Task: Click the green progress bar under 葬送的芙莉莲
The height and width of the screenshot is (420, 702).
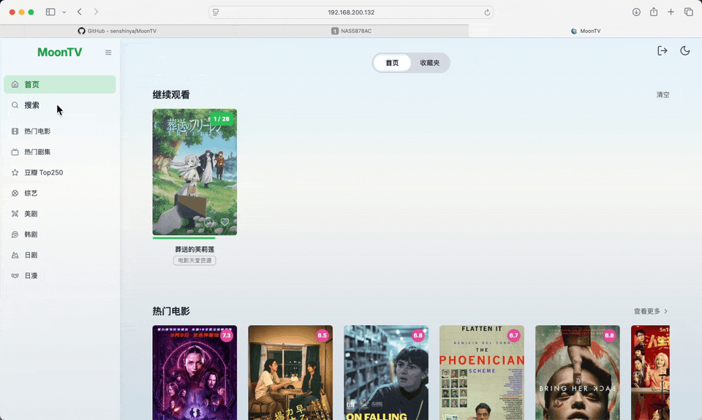Action: pyautogui.click(x=184, y=238)
